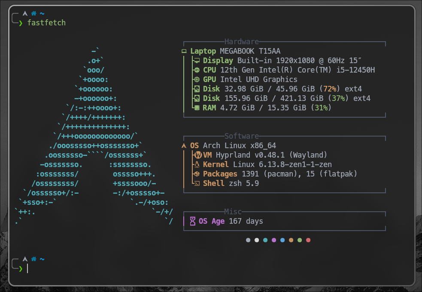Click the tilde path in the bottom prompt

click(42, 259)
